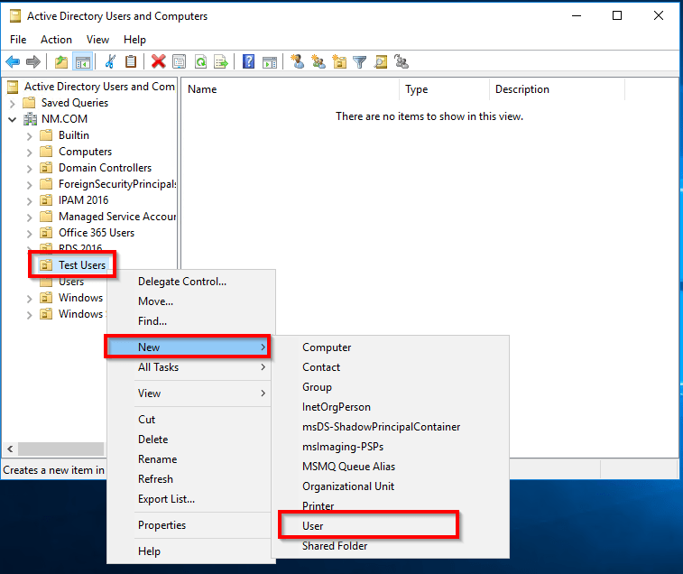
Task: Open the All Tasks submenu
Action: 191,367
